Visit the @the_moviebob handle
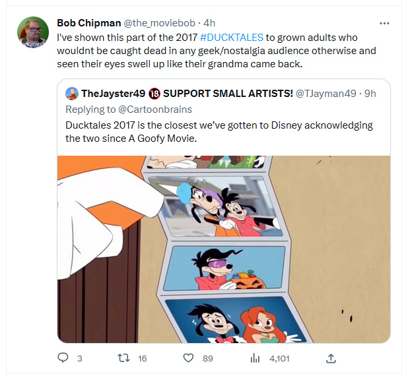This screenshot has width=412, height=376. (x=159, y=23)
